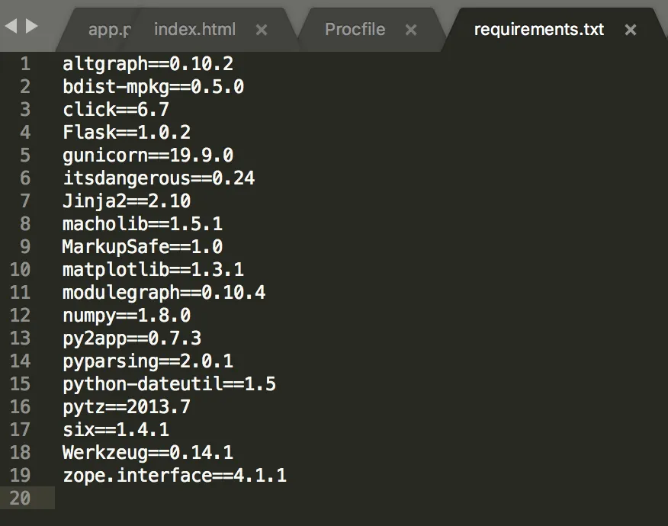Click the python-dateutil==1.5 line

click(x=169, y=383)
